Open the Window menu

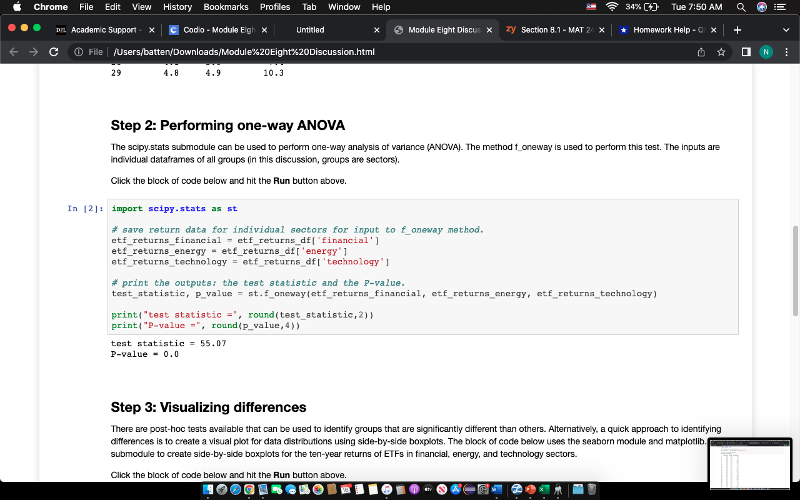click(344, 7)
